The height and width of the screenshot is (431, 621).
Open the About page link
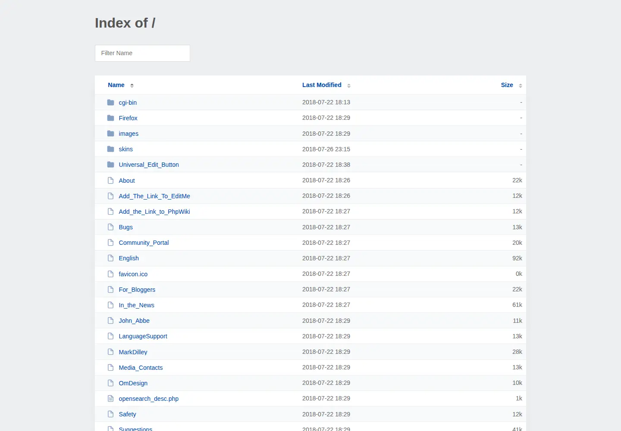click(x=127, y=181)
